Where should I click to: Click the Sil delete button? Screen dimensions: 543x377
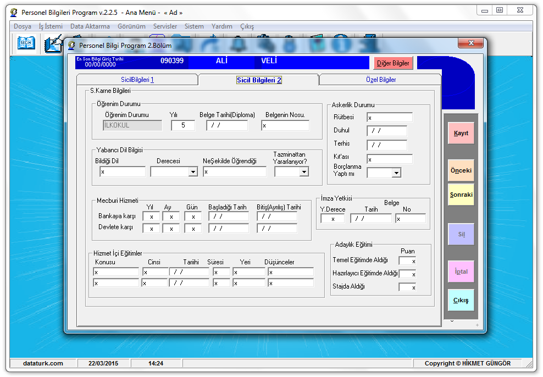pyautogui.click(x=461, y=234)
